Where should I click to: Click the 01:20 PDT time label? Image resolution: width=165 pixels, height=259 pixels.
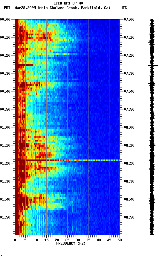point(5,163)
